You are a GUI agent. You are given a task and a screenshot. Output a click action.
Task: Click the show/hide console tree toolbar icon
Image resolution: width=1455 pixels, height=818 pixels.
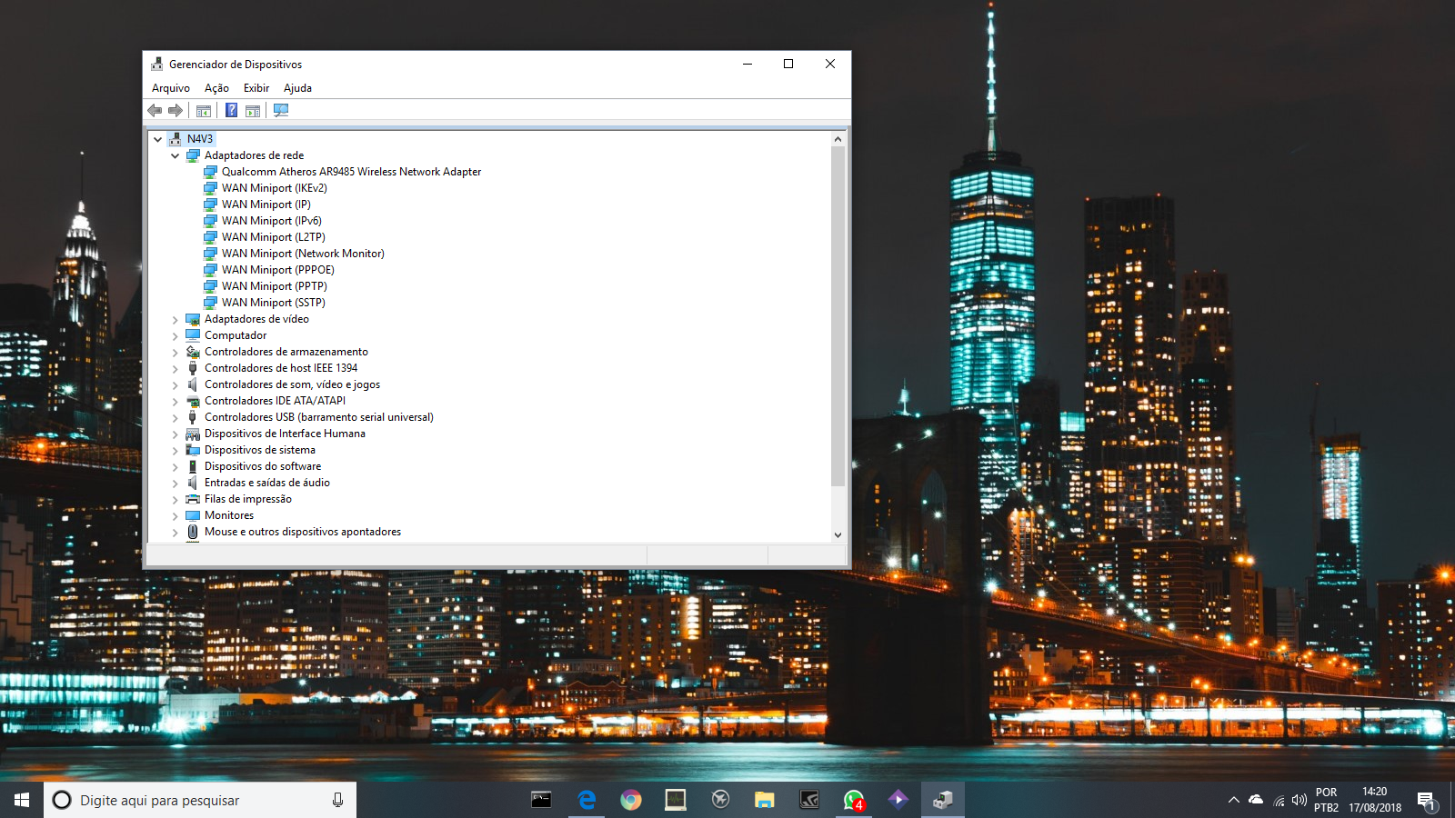[x=204, y=110]
